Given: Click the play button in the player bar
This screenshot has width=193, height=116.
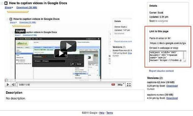Looking at the screenshot, I should (8, 85).
